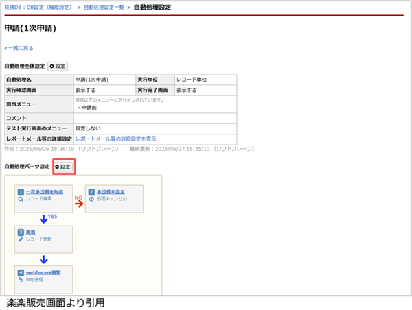The width and height of the screenshot is (412, 310).
Task: Click the 処理キャンセル cancel icon
Action: (91, 198)
